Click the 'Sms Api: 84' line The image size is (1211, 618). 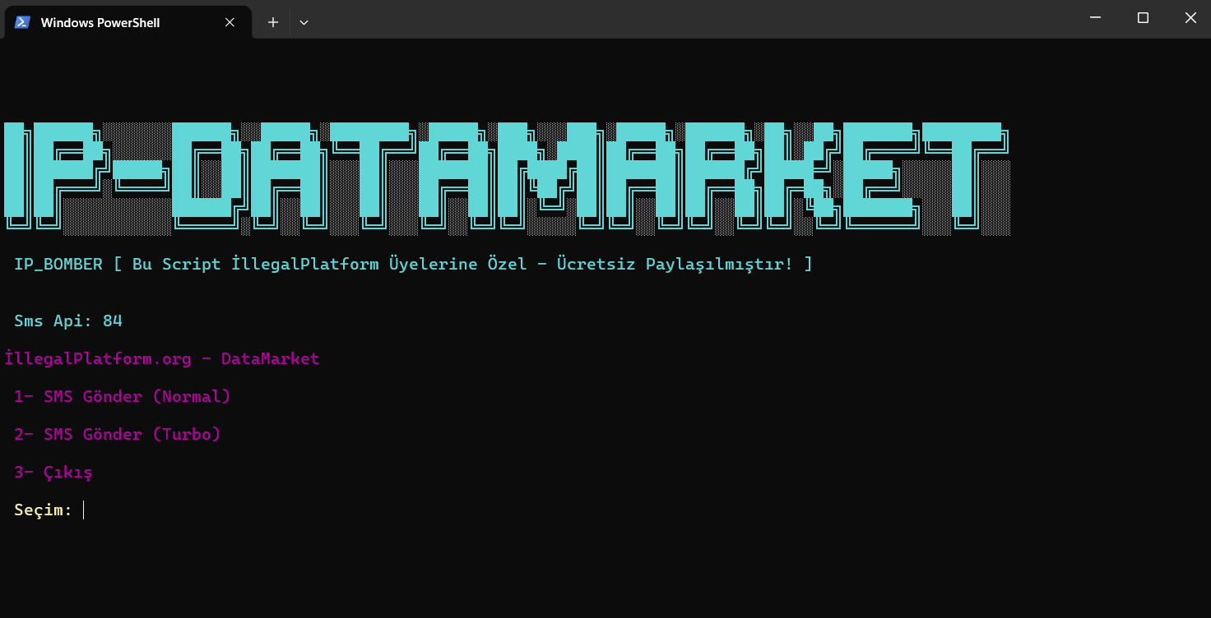pos(68,321)
